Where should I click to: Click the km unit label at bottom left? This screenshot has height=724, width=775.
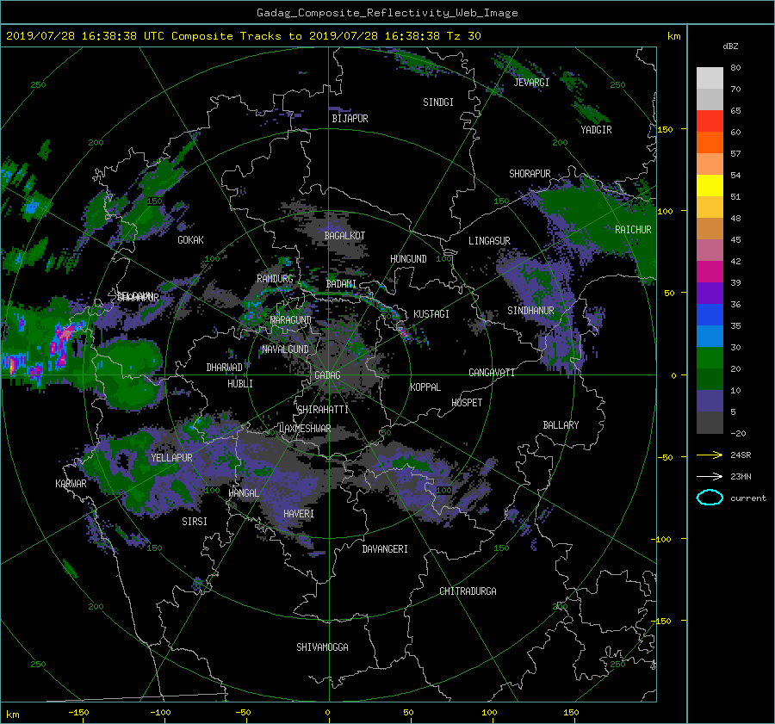point(13,715)
